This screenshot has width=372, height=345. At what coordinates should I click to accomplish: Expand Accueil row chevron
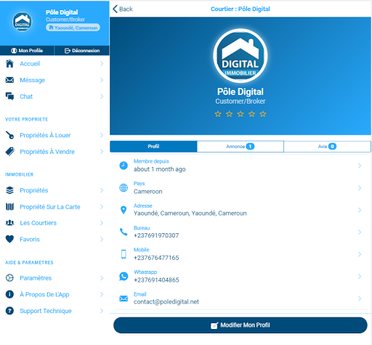[x=102, y=64]
